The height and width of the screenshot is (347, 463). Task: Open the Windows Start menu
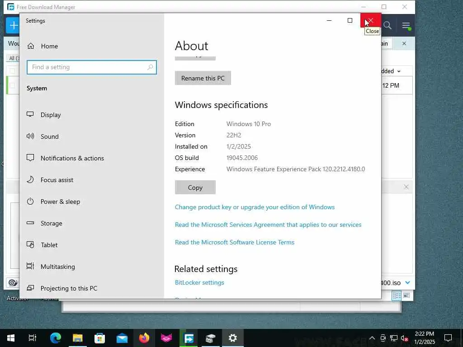[x=11, y=338]
